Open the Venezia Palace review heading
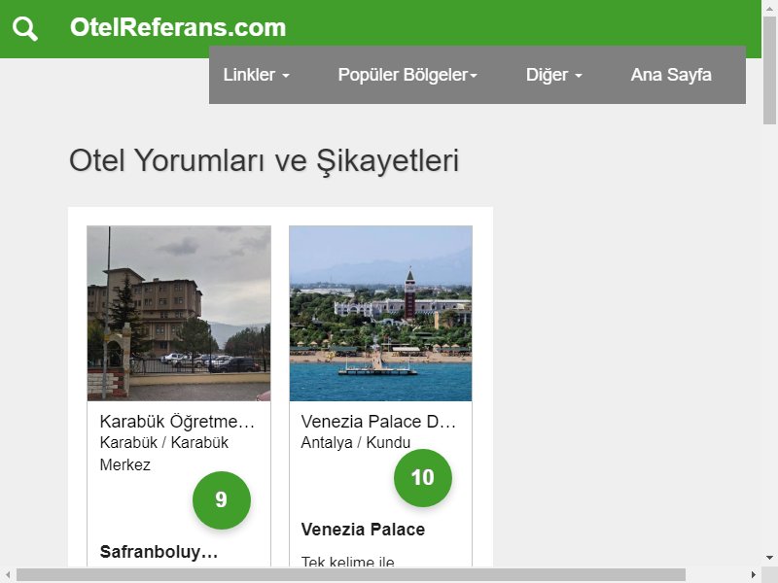The height and width of the screenshot is (583, 778). click(363, 530)
